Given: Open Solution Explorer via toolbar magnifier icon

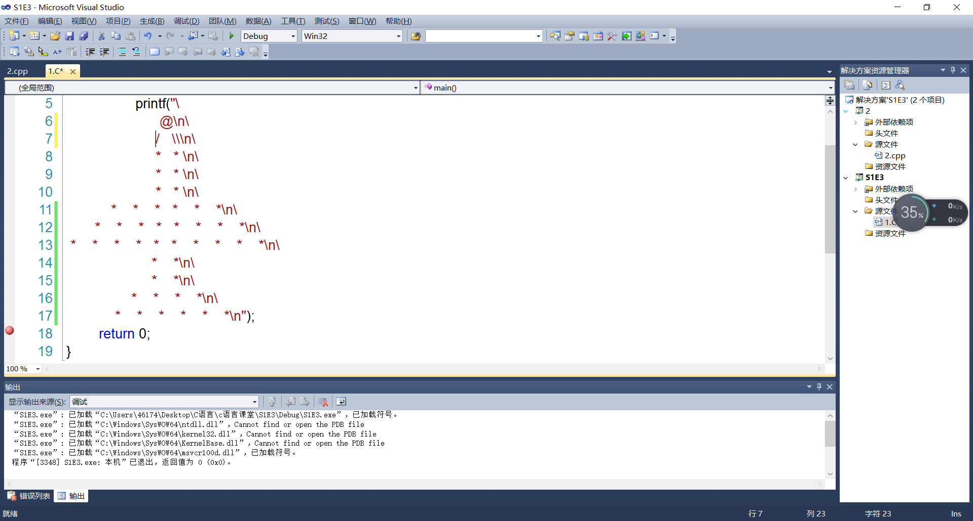Looking at the screenshot, I should tap(555, 36).
